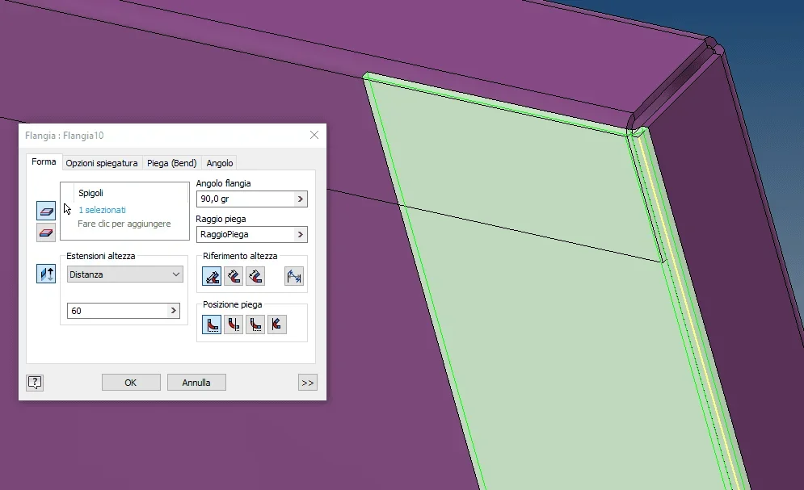The width and height of the screenshot is (804, 490).
Task: Choose third height reference option icon
Action: click(255, 277)
